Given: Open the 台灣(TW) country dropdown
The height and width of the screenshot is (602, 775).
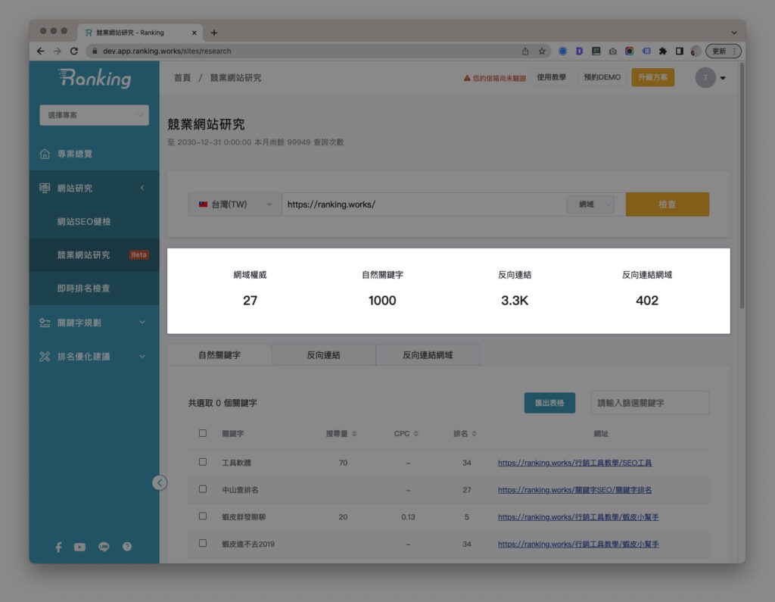Looking at the screenshot, I should point(235,204).
